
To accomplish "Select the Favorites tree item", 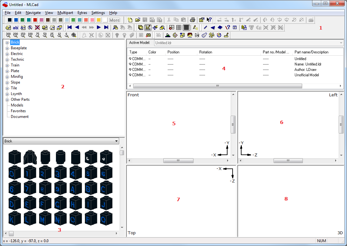I will point(18,111).
